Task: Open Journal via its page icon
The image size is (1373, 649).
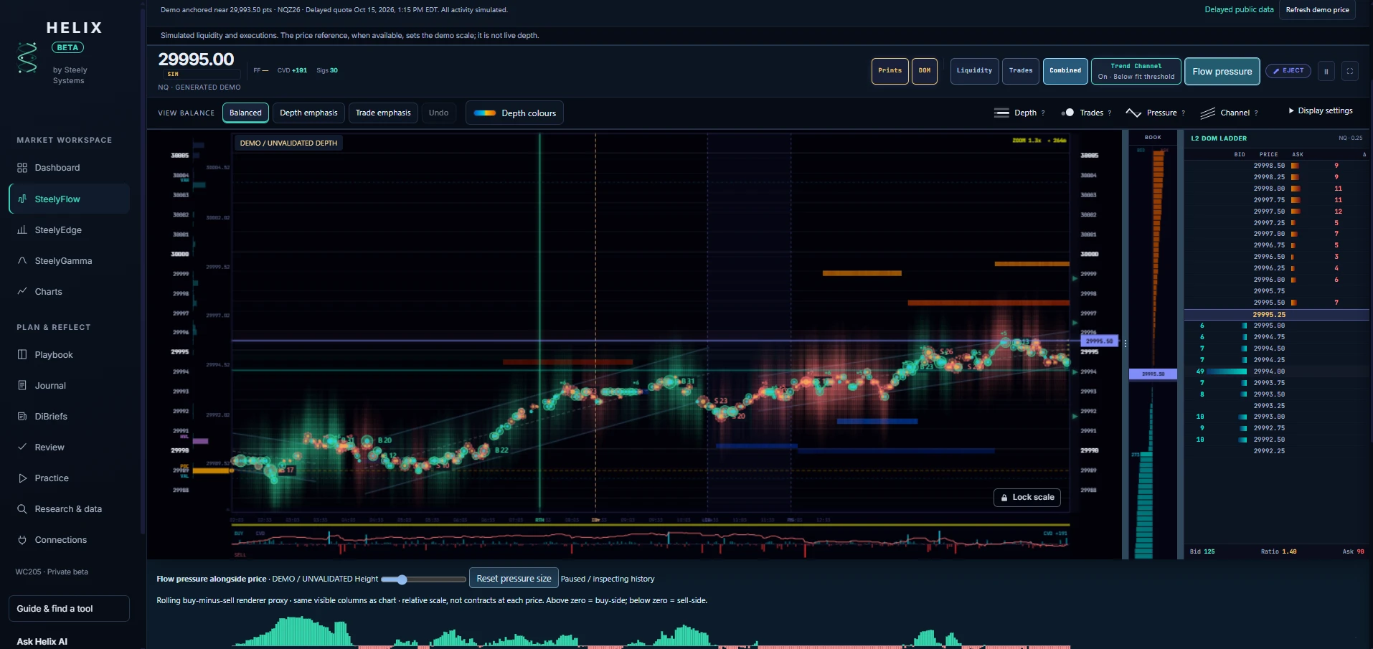Action: click(x=22, y=385)
